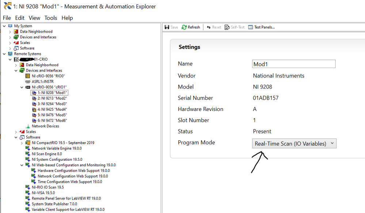Open the Edit menu
Screen dimensions: 365x213
click(20, 18)
